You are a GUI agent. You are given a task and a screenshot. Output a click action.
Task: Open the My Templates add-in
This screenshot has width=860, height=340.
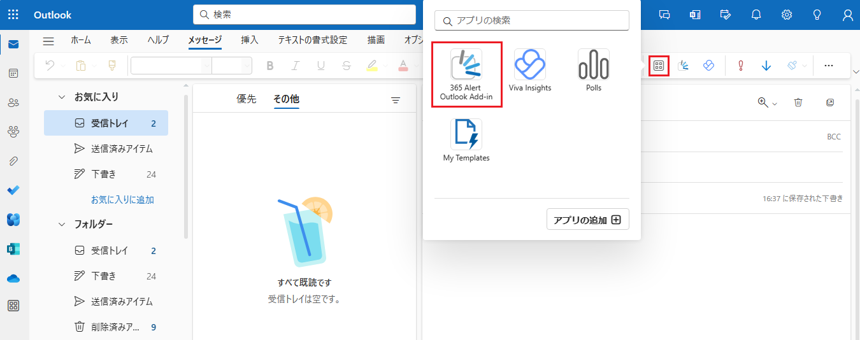coord(466,140)
